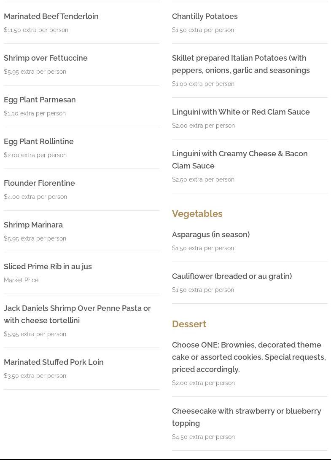
Task: Select the Choose ONE brownies dessert description
Action: [249, 357]
